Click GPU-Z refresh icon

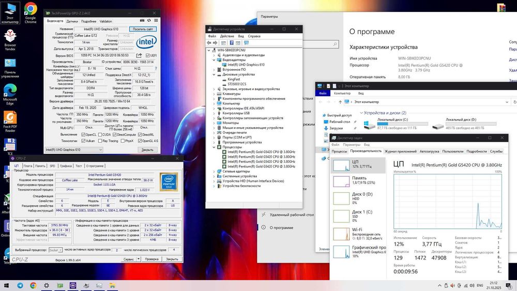(x=149, y=21)
